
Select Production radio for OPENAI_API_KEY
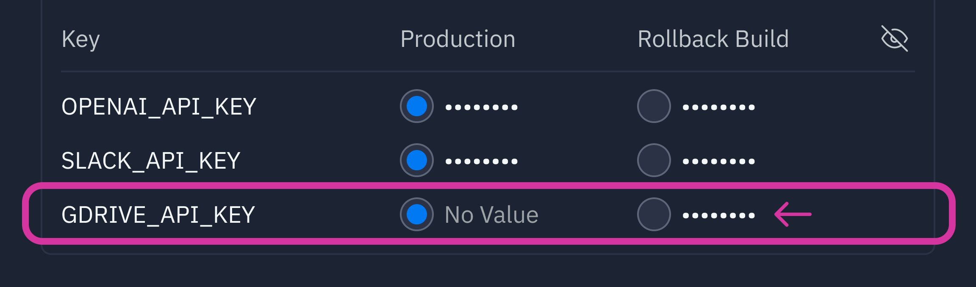click(417, 106)
